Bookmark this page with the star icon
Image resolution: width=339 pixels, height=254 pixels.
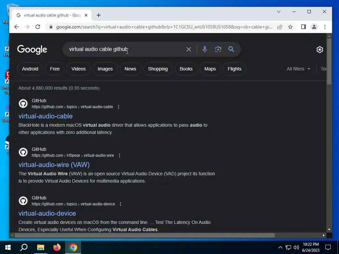pos(290,27)
